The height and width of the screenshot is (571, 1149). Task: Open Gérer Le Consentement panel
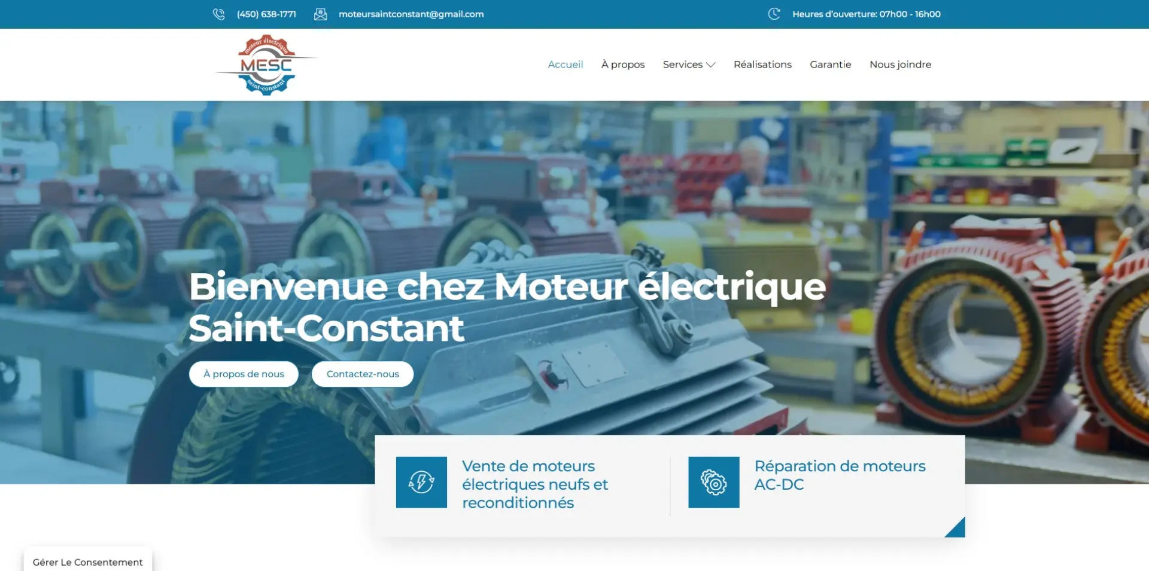tap(88, 561)
